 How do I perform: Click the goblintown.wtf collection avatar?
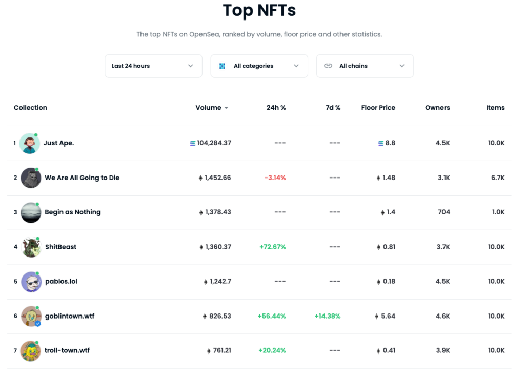point(31,316)
